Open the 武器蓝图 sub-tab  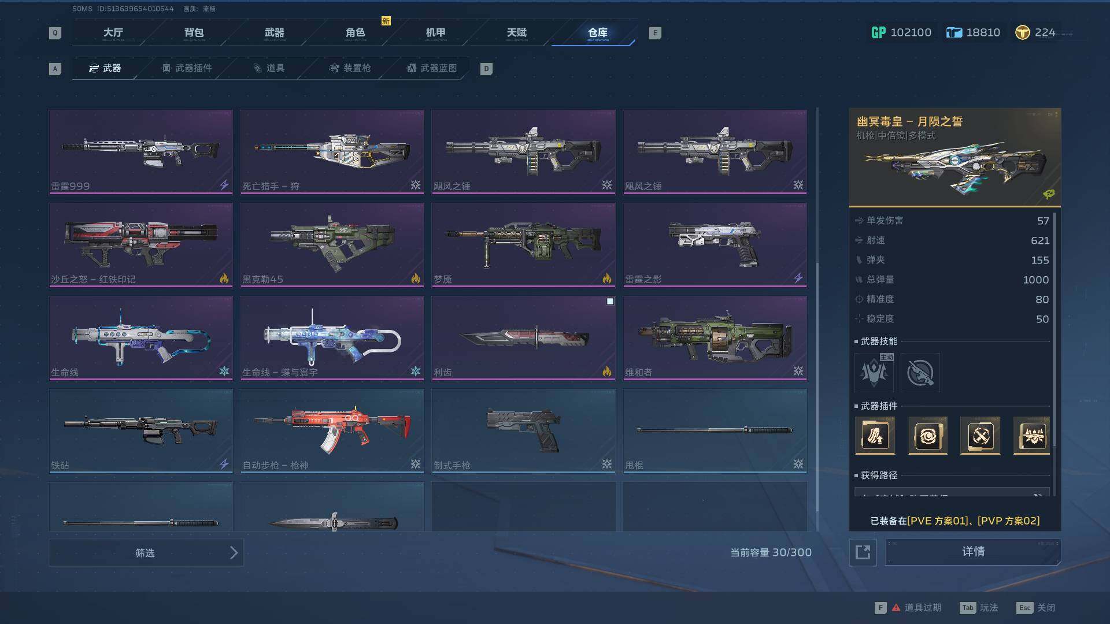(432, 68)
